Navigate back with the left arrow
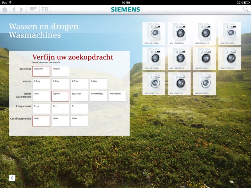The width and height of the screenshot is (251, 188). [14, 9]
